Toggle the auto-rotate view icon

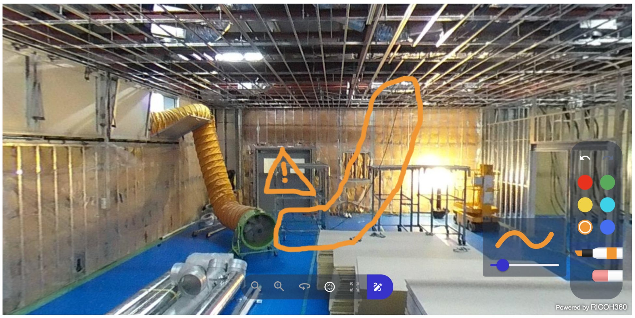point(304,286)
